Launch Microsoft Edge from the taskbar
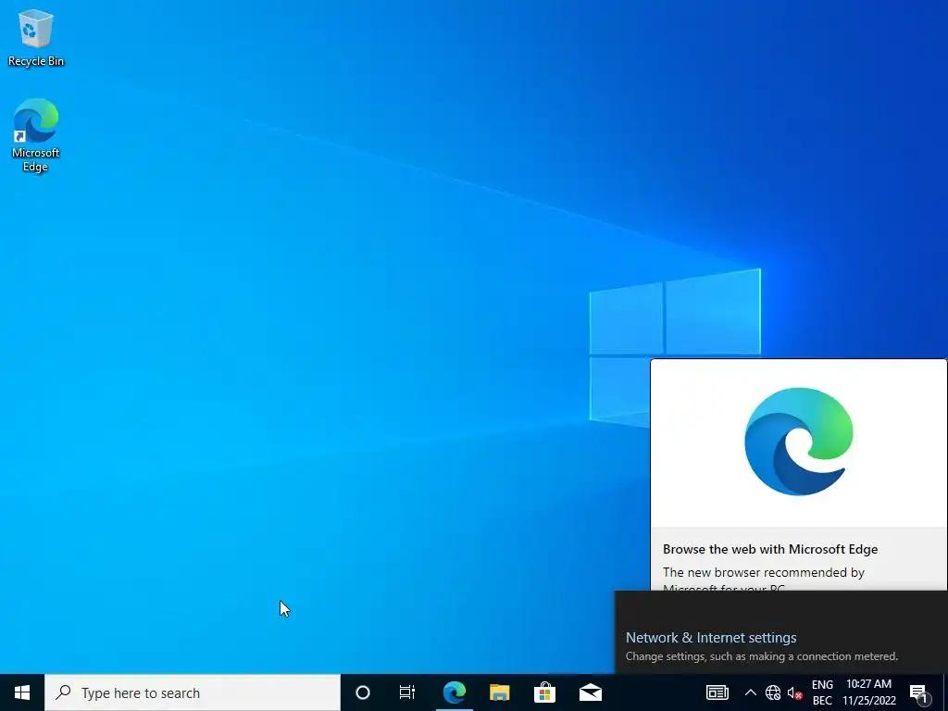The image size is (948, 711). tap(454, 692)
